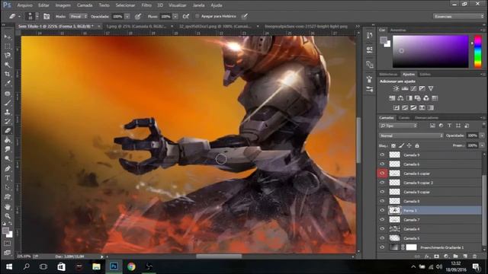Open the Arquivo menu

(24, 5)
